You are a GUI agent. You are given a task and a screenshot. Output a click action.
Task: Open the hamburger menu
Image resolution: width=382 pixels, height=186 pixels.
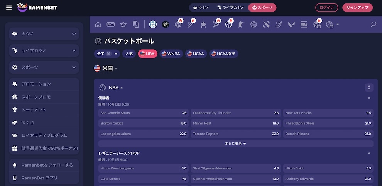click(9, 8)
